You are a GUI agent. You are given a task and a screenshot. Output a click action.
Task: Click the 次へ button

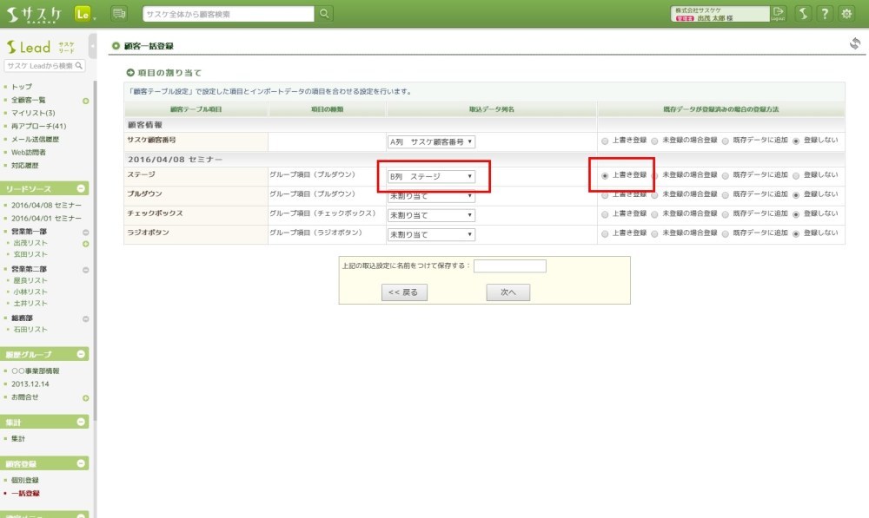coord(507,292)
